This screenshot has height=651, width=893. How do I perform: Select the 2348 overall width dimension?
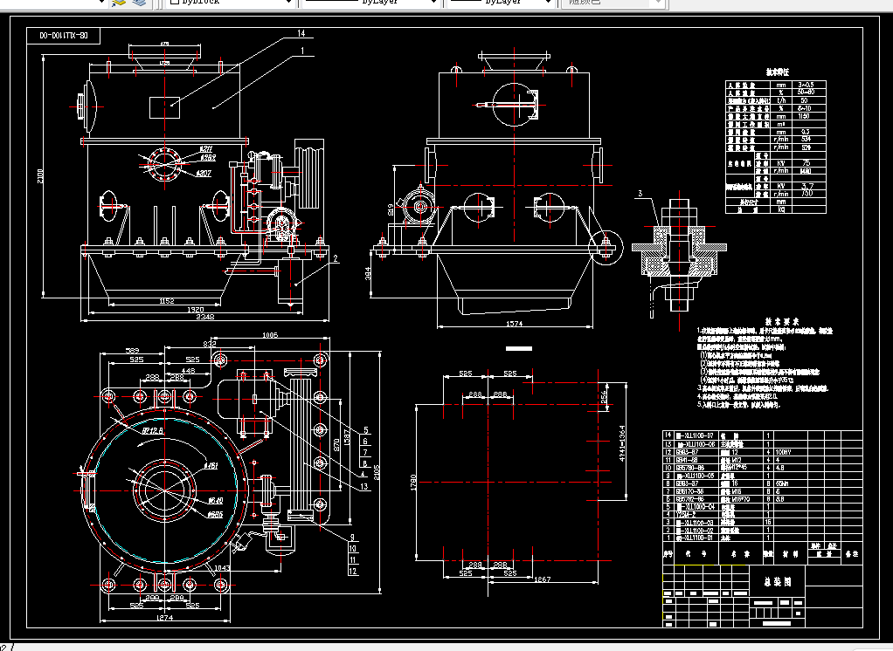point(205,318)
